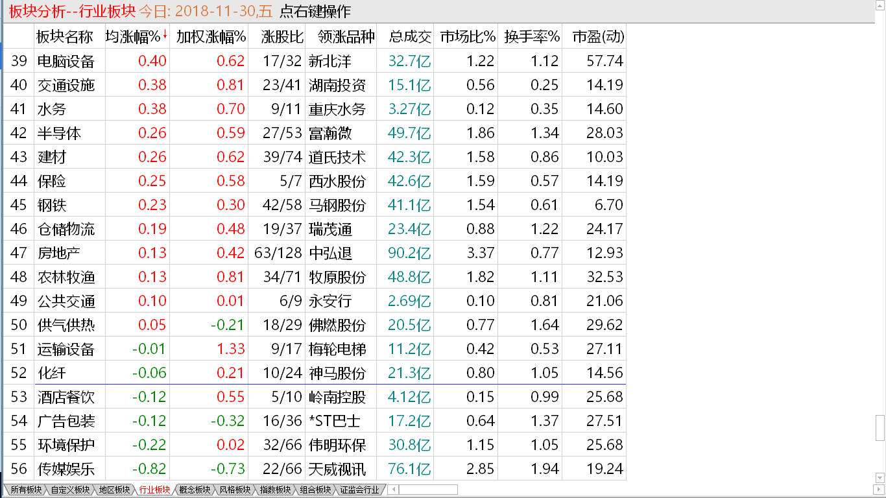This screenshot has width=886, height=498.
Task: Sort by the 市场比% column header
Action: 468,37
